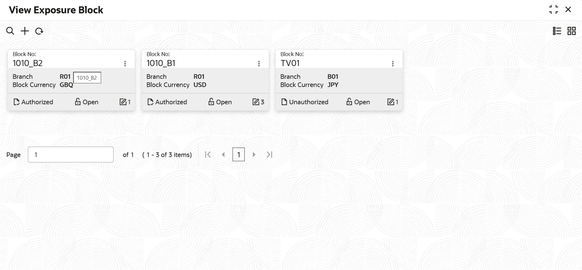The width and height of the screenshot is (582, 270).
Task: Click Authorized status on 1010_B2 card
Action: pyautogui.click(x=33, y=102)
